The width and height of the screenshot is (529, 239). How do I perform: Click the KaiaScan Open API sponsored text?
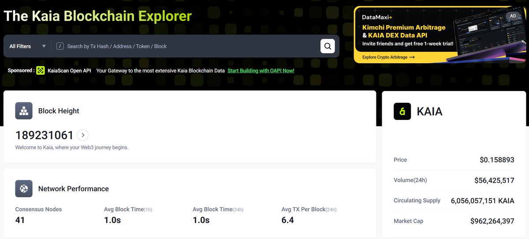pos(69,70)
